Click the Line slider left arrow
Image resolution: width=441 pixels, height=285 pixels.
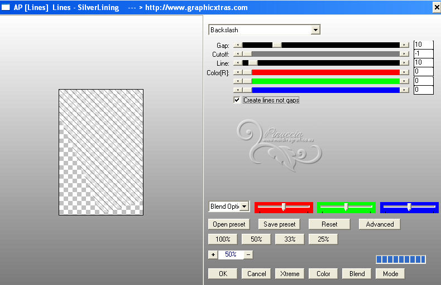point(238,63)
